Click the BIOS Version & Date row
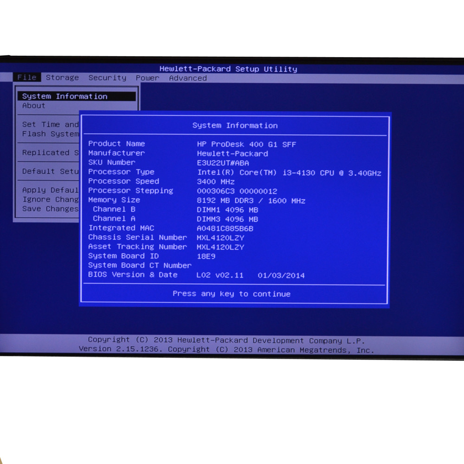The width and height of the screenshot is (464, 464). (132, 275)
